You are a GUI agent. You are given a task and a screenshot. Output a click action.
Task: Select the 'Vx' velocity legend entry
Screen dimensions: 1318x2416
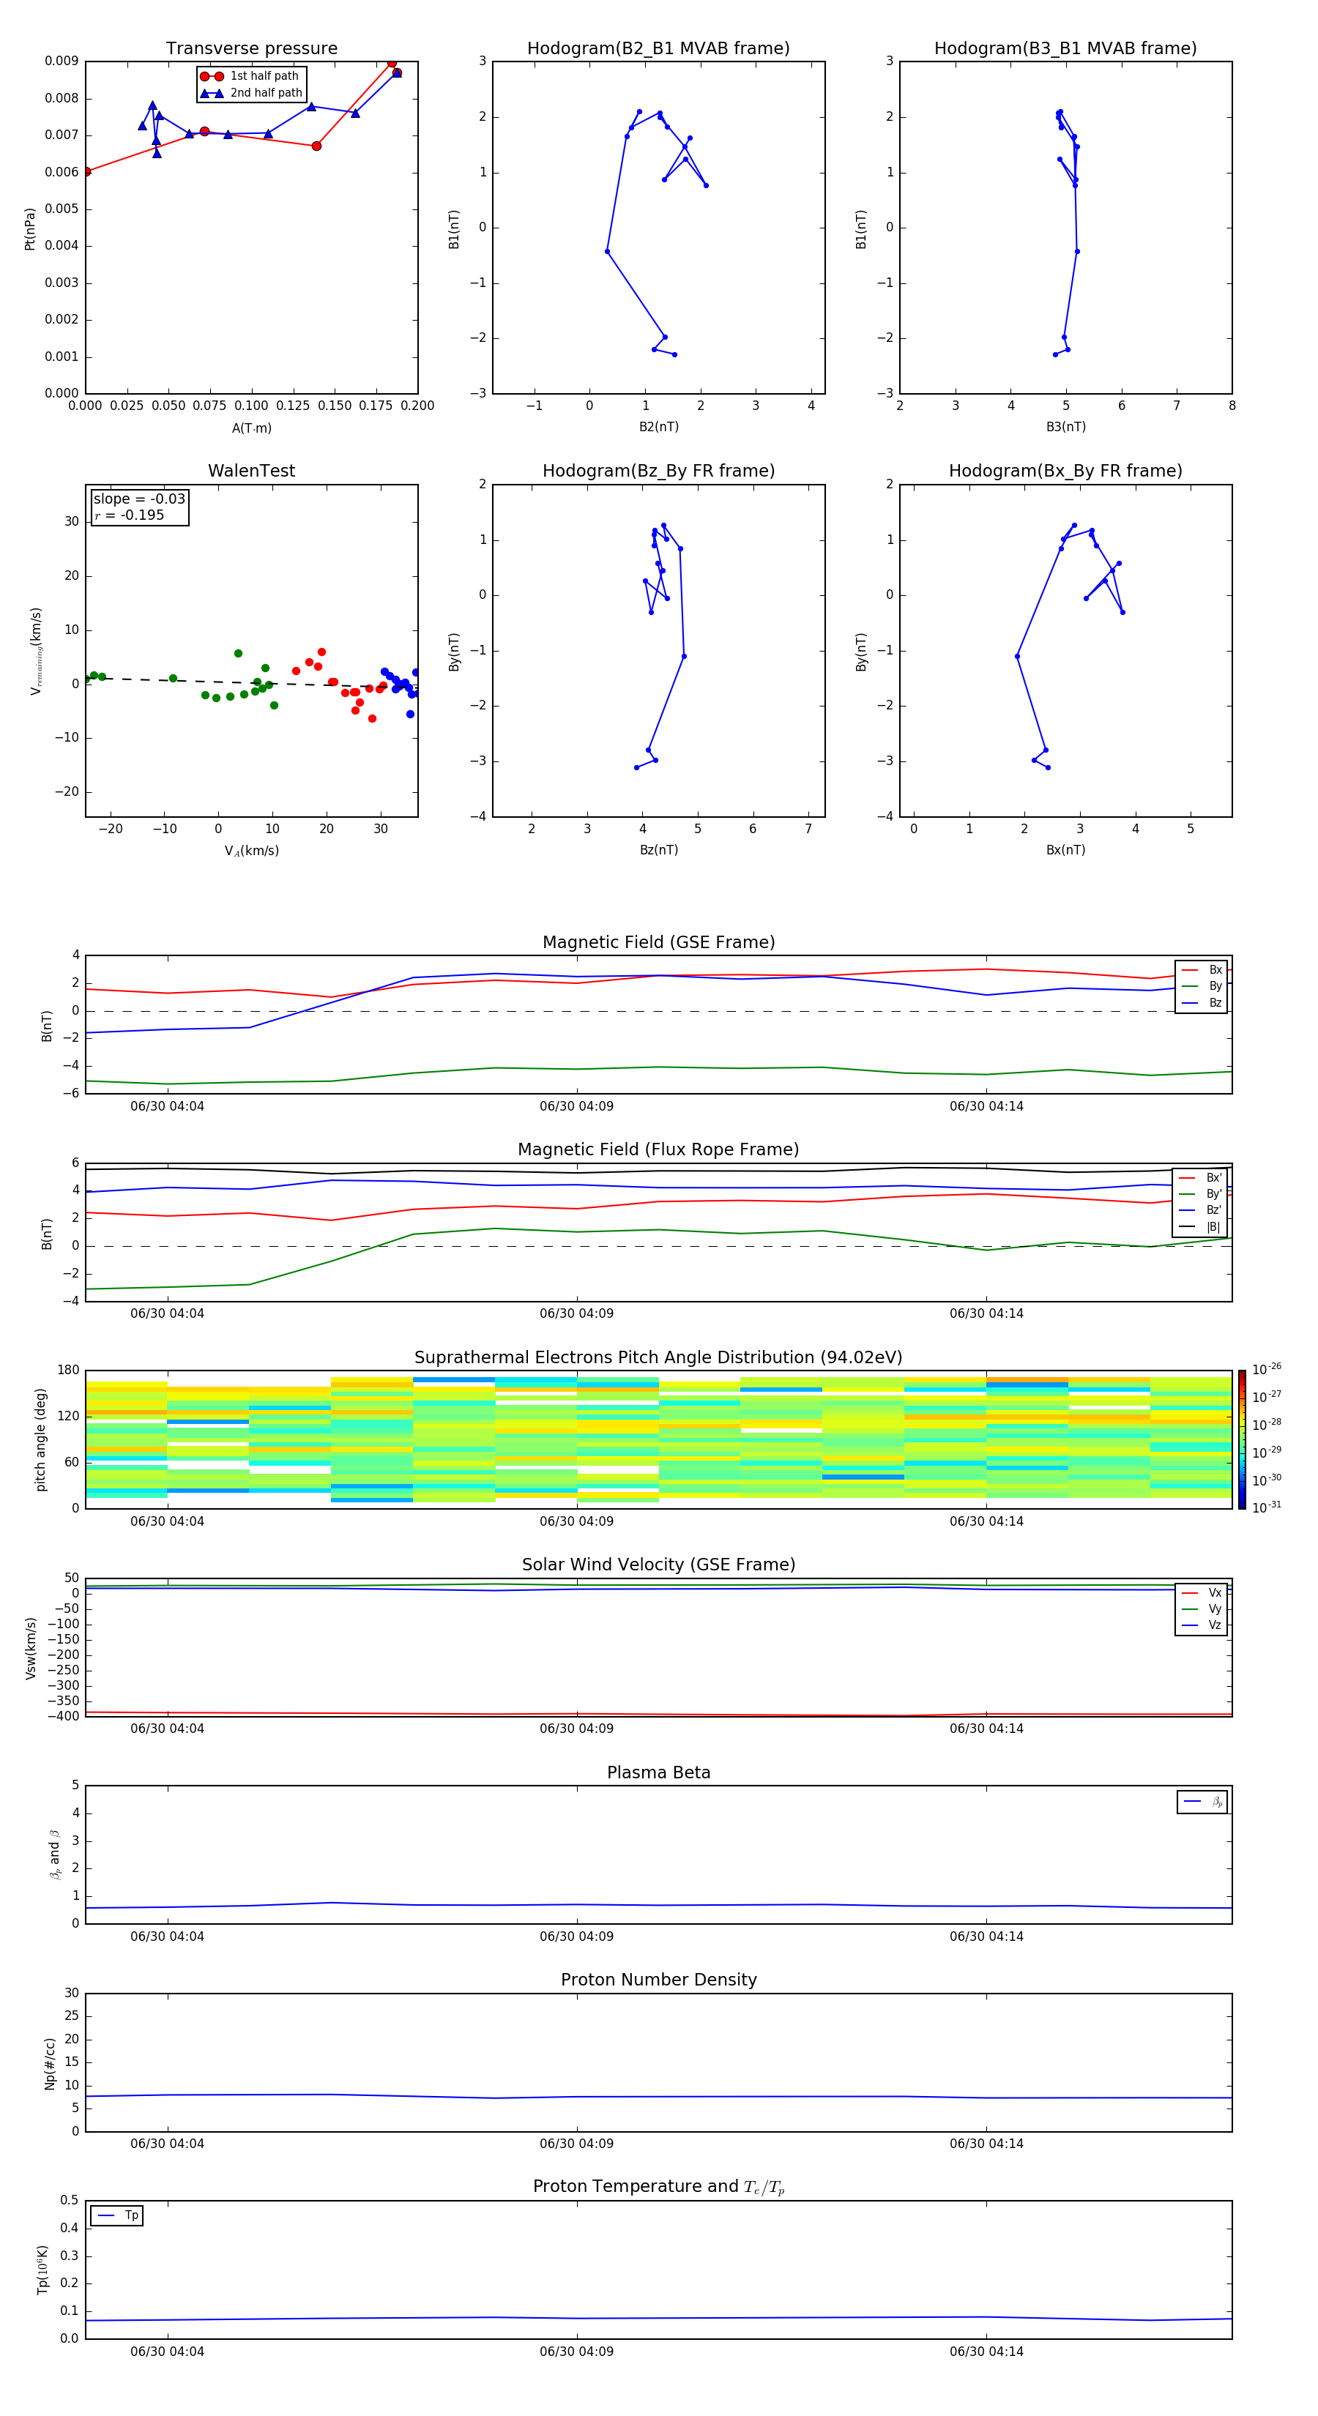(x=1202, y=1592)
